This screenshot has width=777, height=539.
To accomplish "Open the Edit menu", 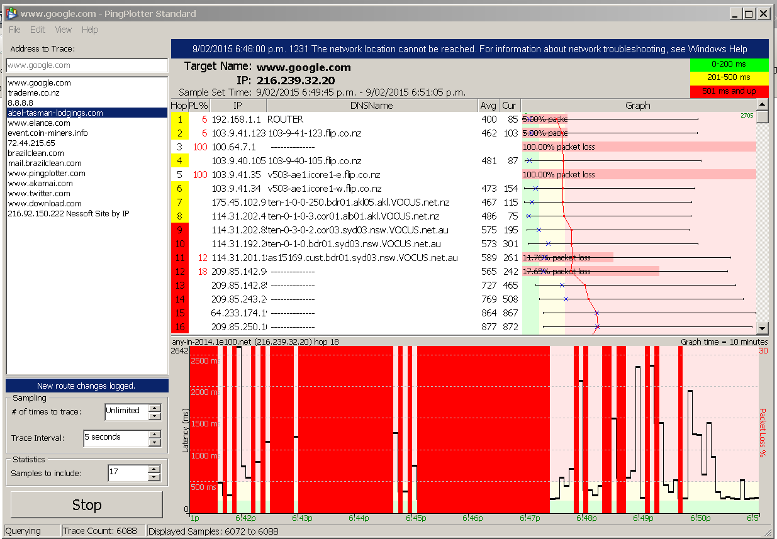I will 38,30.
